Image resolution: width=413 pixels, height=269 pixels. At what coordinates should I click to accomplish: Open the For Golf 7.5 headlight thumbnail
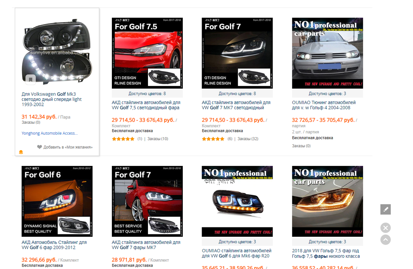[x=147, y=53]
